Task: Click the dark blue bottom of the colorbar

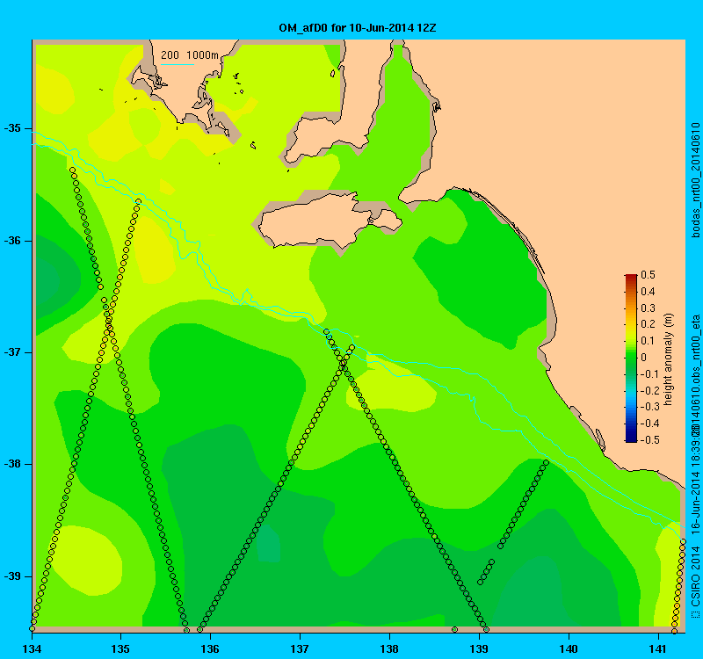Action: click(631, 438)
